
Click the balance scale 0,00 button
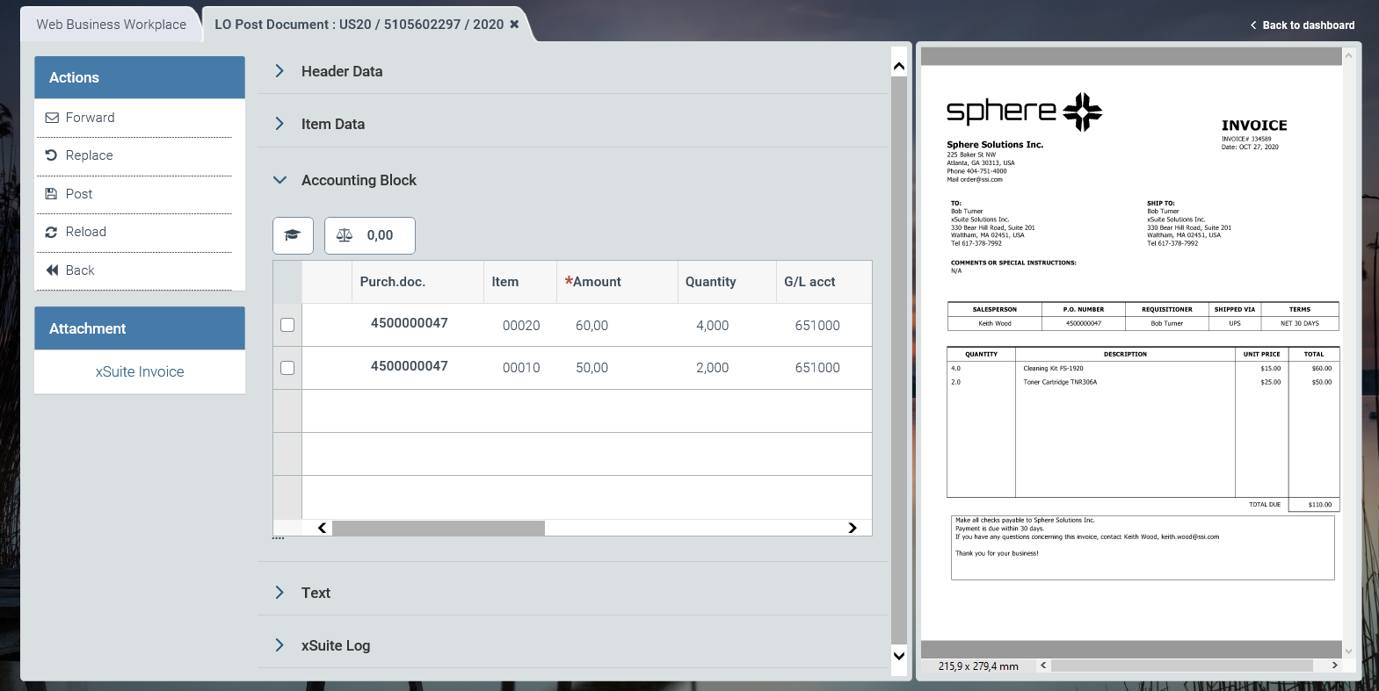[x=369, y=235]
